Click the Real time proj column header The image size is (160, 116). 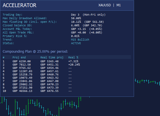pyautogui.click(x=52, y=58)
